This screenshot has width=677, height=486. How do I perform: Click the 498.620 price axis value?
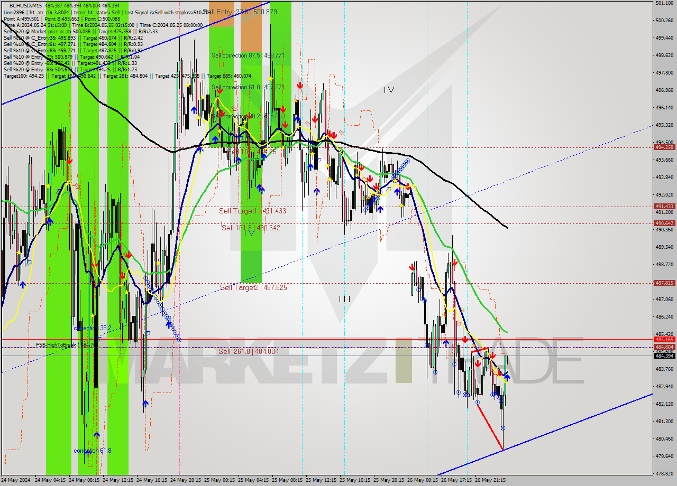click(664, 55)
